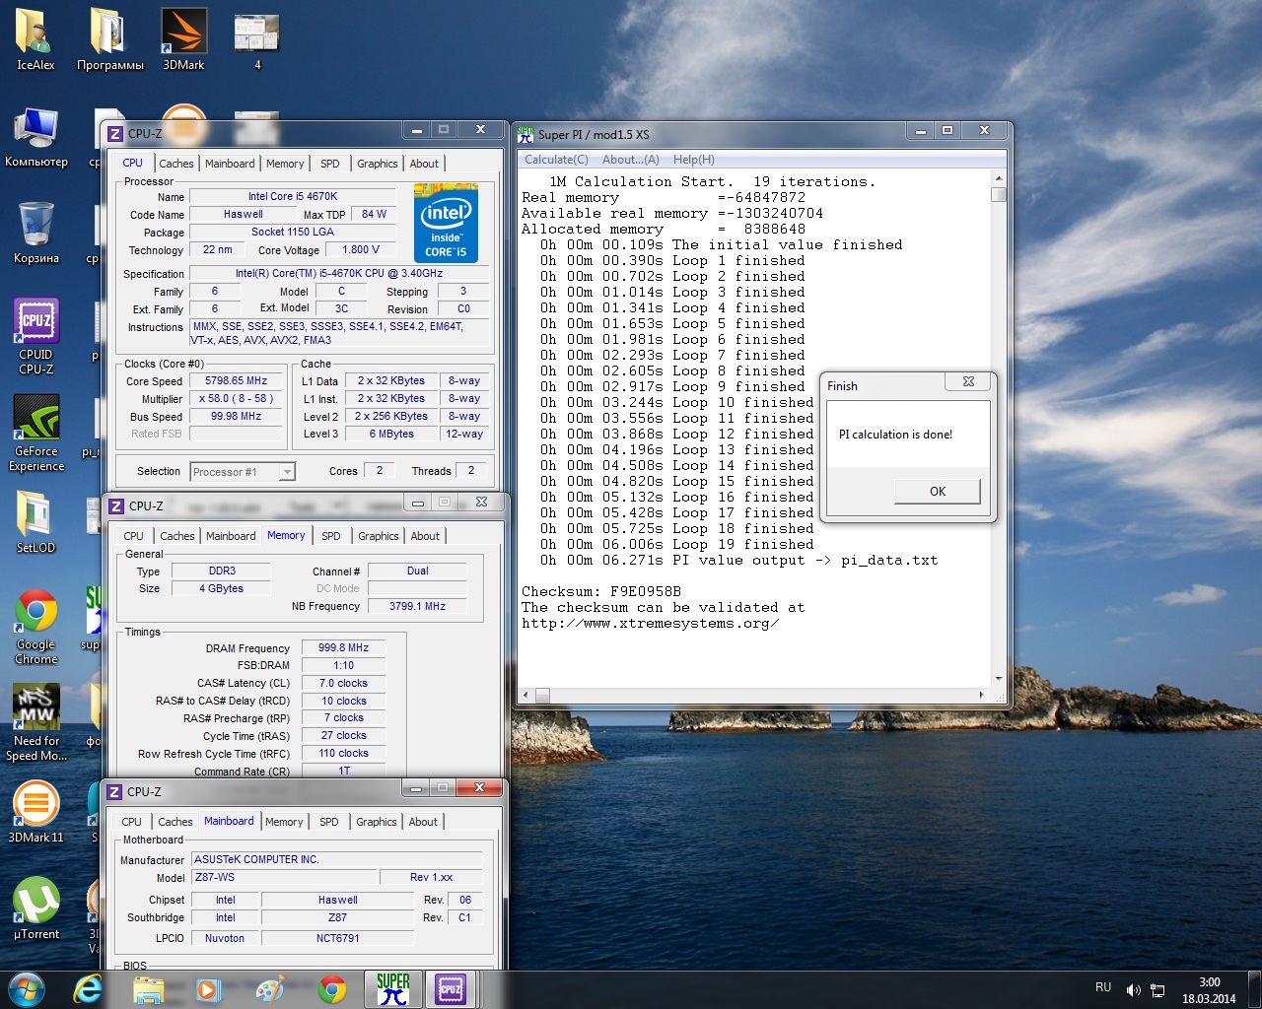Image resolution: width=1262 pixels, height=1009 pixels.
Task: Click the Intel inside Core i5 logo
Action: 446,225
